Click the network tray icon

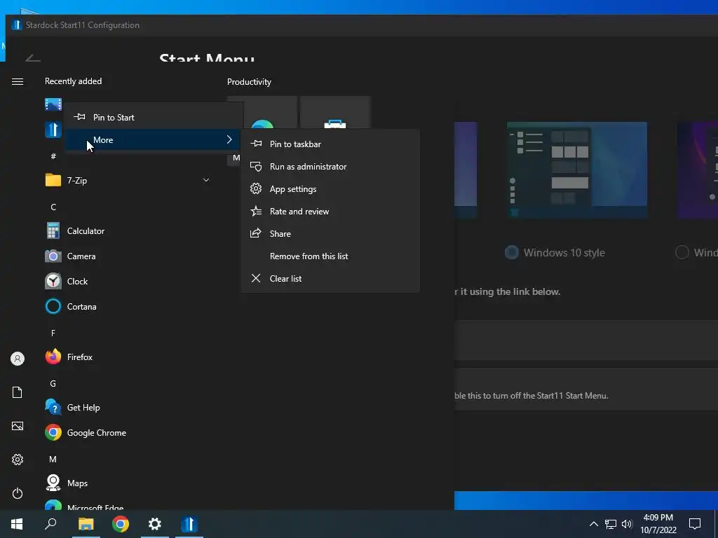[x=611, y=524]
